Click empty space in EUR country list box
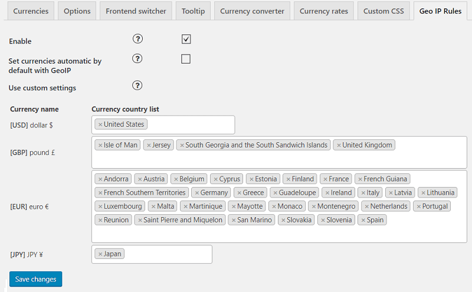The image size is (472, 292). [x=277, y=234]
